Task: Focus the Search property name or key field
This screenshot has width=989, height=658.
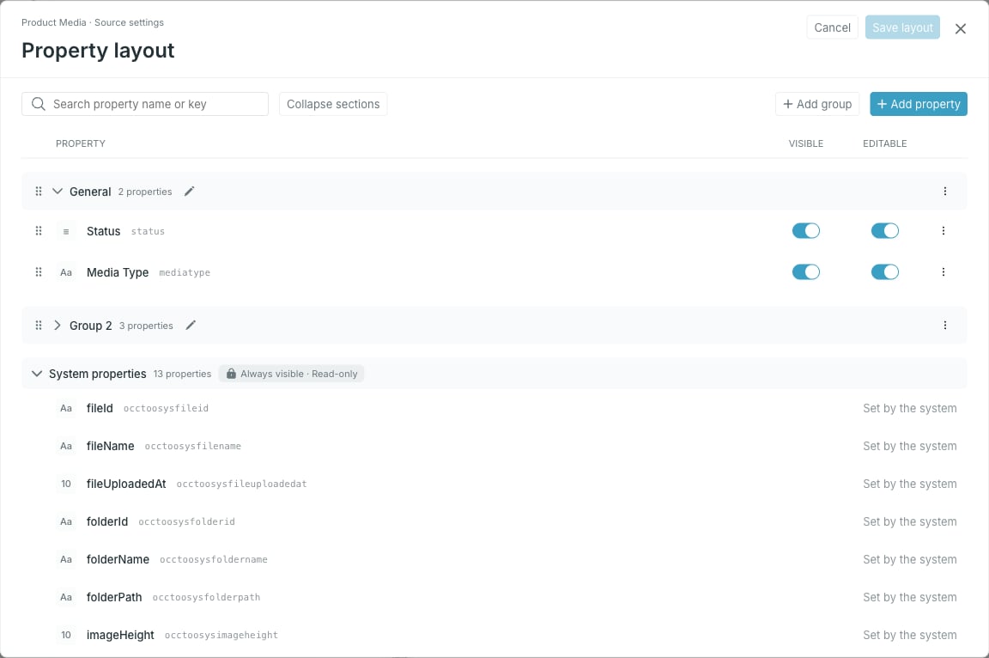Action: click(x=145, y=104)
